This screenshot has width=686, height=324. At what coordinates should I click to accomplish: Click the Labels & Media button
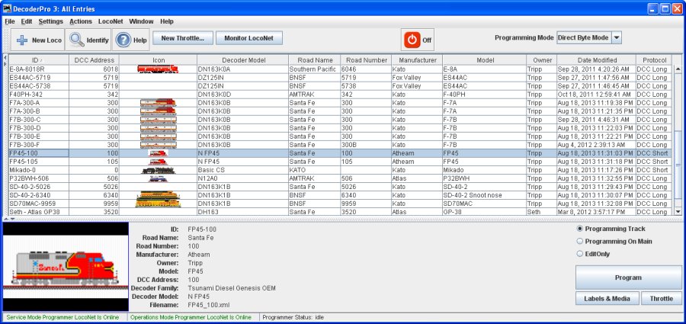point(606,298)
